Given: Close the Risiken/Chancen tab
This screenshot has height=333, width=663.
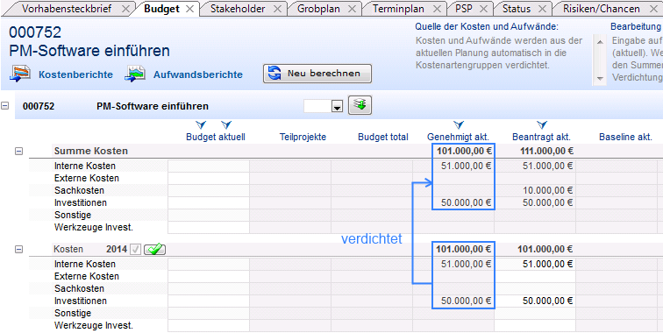Looking at the screenshot, I should [x=653, y=9].
